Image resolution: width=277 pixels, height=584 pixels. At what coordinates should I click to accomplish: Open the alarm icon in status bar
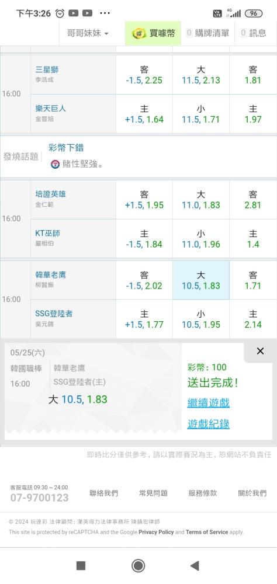60,13
